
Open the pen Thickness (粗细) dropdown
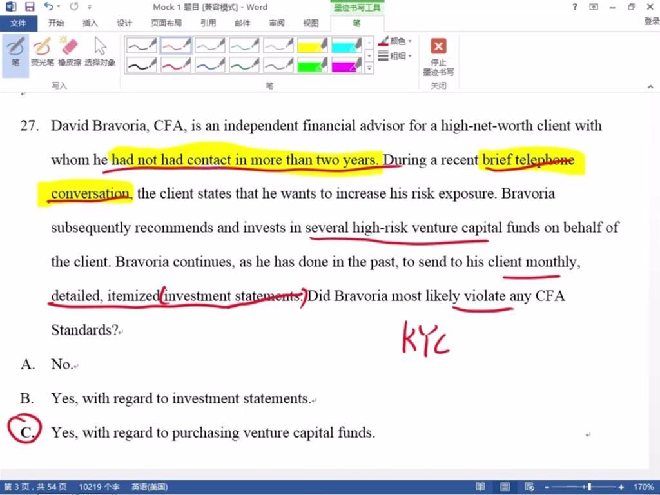[396, 56]
